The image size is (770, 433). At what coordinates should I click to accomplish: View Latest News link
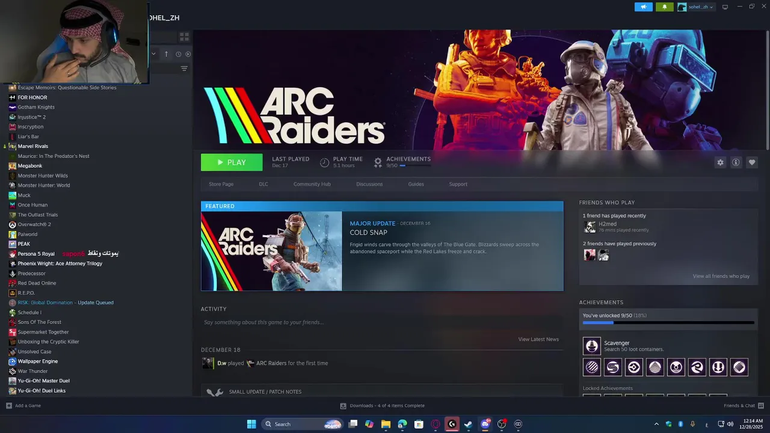coord(538,339)
